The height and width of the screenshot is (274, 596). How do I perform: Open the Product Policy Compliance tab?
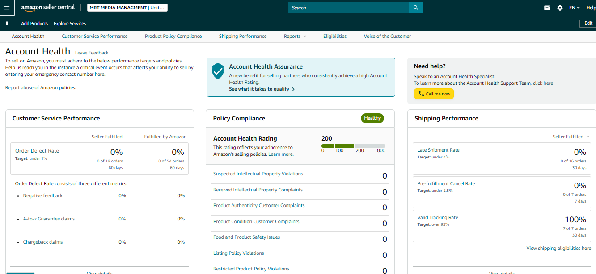[x=173, y=37]
